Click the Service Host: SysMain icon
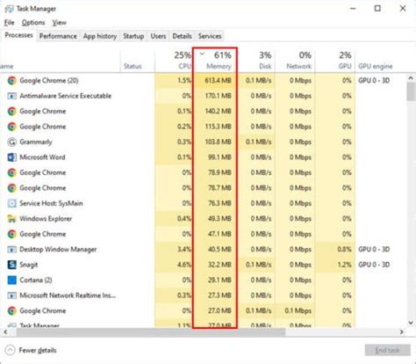 [x=12, y=203]
